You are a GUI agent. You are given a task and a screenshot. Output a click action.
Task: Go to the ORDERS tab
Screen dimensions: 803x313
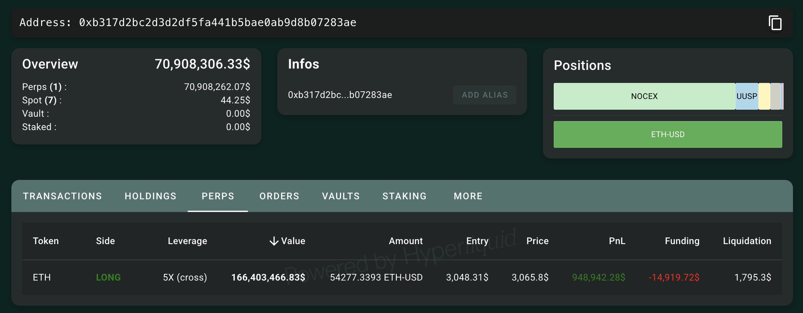click(x=279, y=196)
